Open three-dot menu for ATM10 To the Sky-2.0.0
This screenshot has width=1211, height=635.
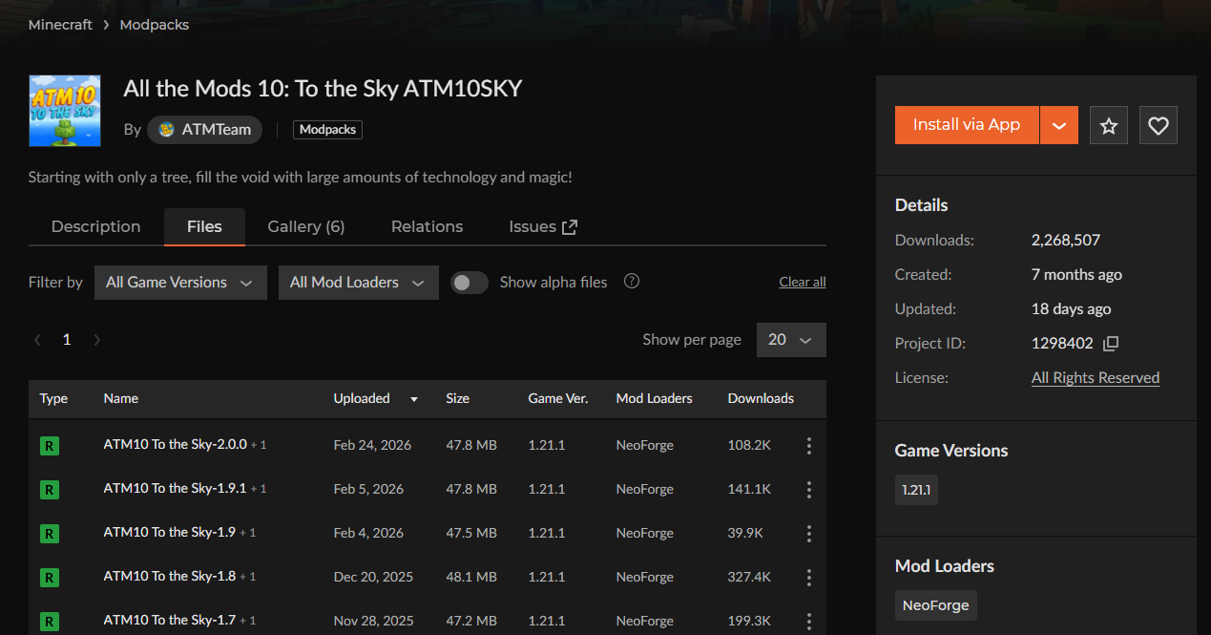808,446
